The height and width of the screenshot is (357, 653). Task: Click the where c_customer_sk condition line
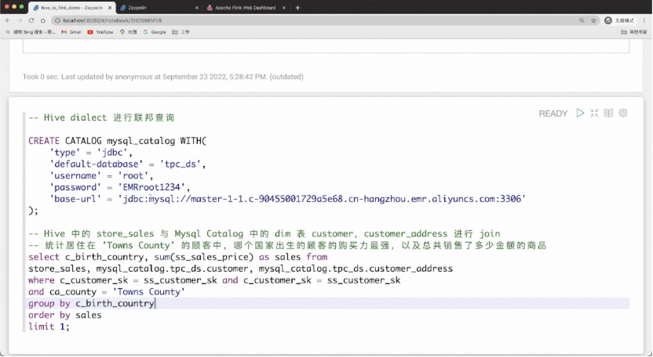coord(214,280)
